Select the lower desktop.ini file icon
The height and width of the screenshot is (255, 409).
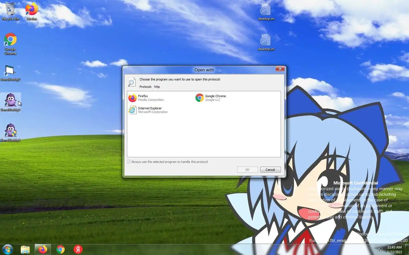[x=266, y=42]
